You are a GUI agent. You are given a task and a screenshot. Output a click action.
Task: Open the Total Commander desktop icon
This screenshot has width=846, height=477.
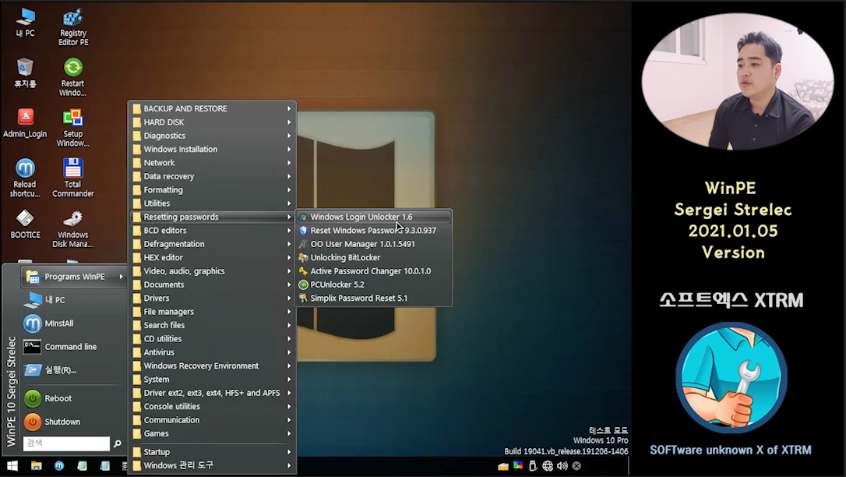(73, 178)
